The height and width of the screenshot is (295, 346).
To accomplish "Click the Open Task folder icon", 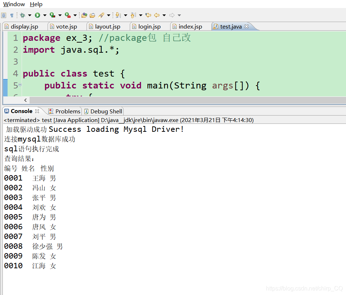I will 93,15.
